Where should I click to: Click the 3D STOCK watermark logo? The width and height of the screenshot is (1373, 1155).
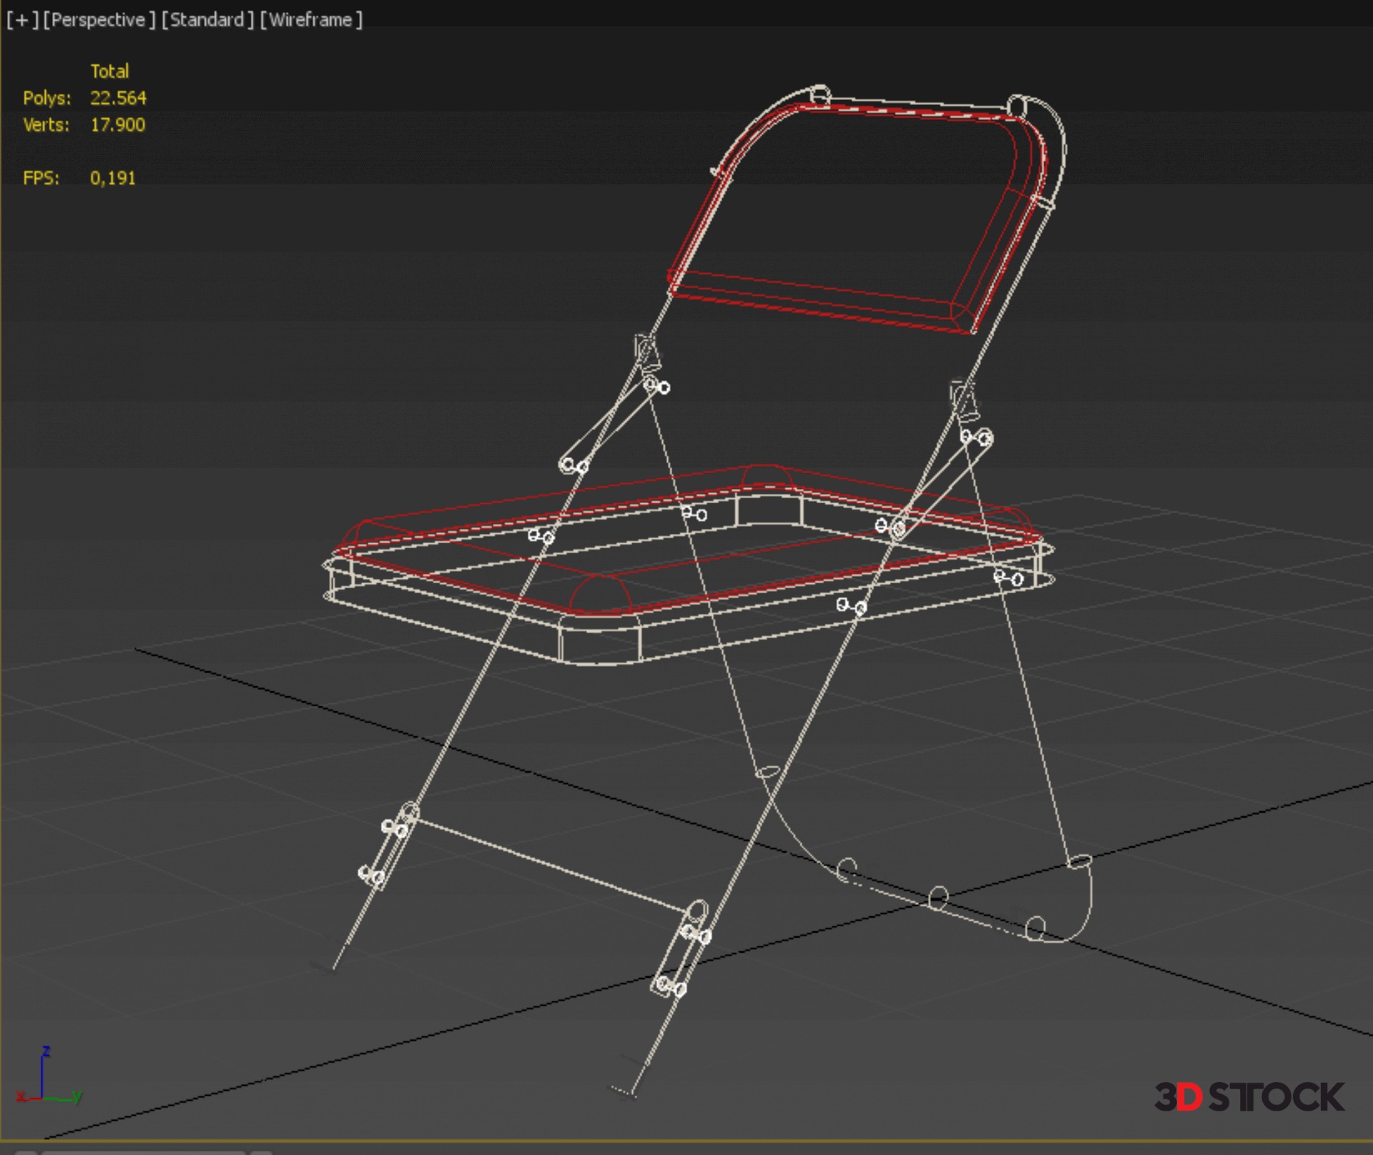point(1249,1097)
